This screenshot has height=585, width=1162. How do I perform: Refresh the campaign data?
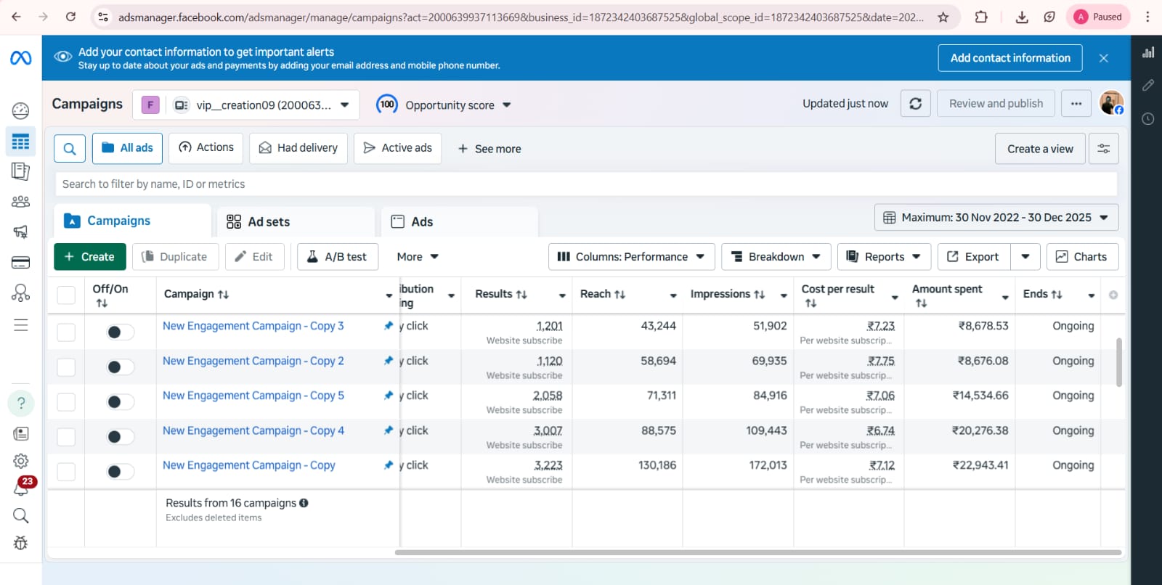pyautogui.click(x=915, y=104)
